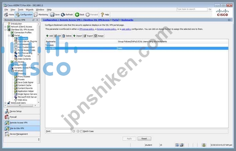Go Back using green arrow

pyautogui.click(x=80, y=14)
